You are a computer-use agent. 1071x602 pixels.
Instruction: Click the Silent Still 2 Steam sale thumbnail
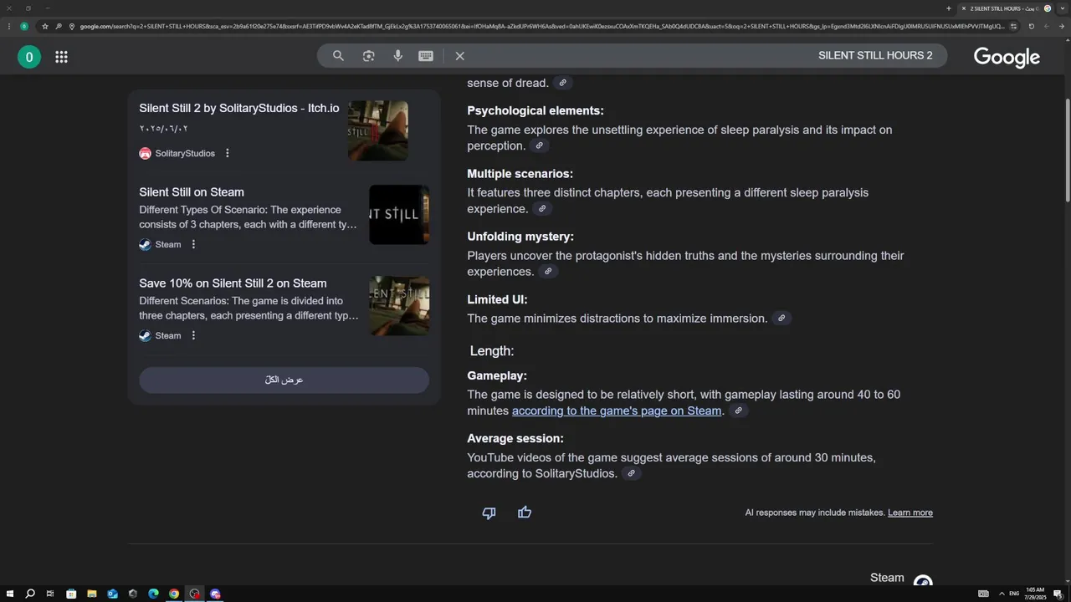399,306
